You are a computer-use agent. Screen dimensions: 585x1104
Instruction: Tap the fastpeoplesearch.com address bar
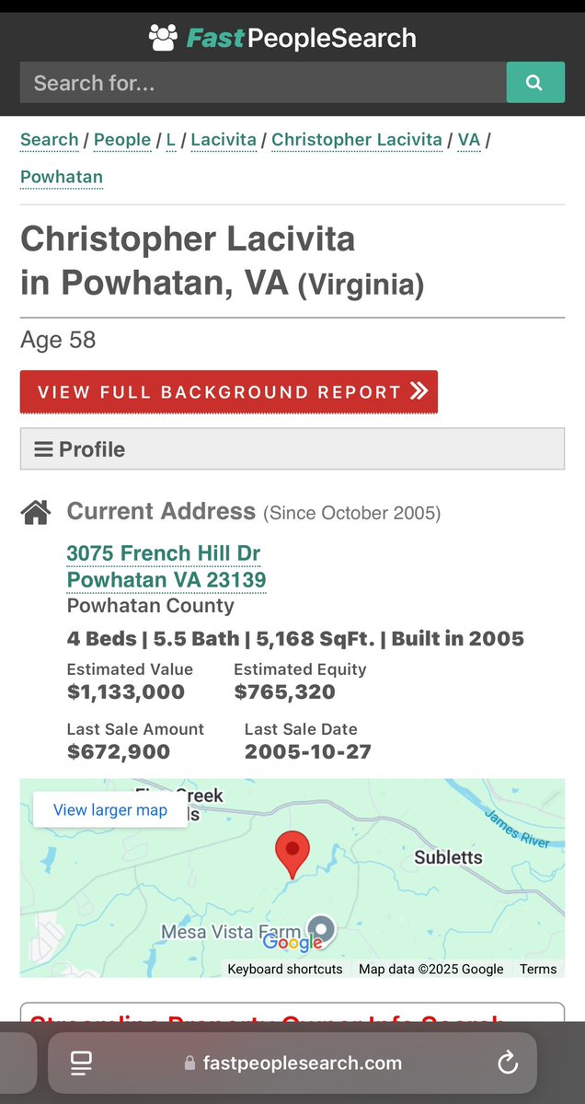(292, 1063)
